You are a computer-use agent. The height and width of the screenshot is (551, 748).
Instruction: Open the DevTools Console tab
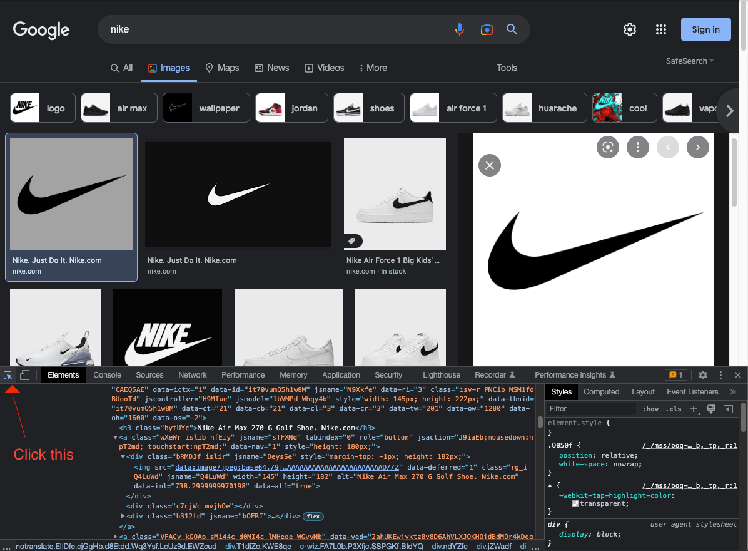[x=108, y=375]
